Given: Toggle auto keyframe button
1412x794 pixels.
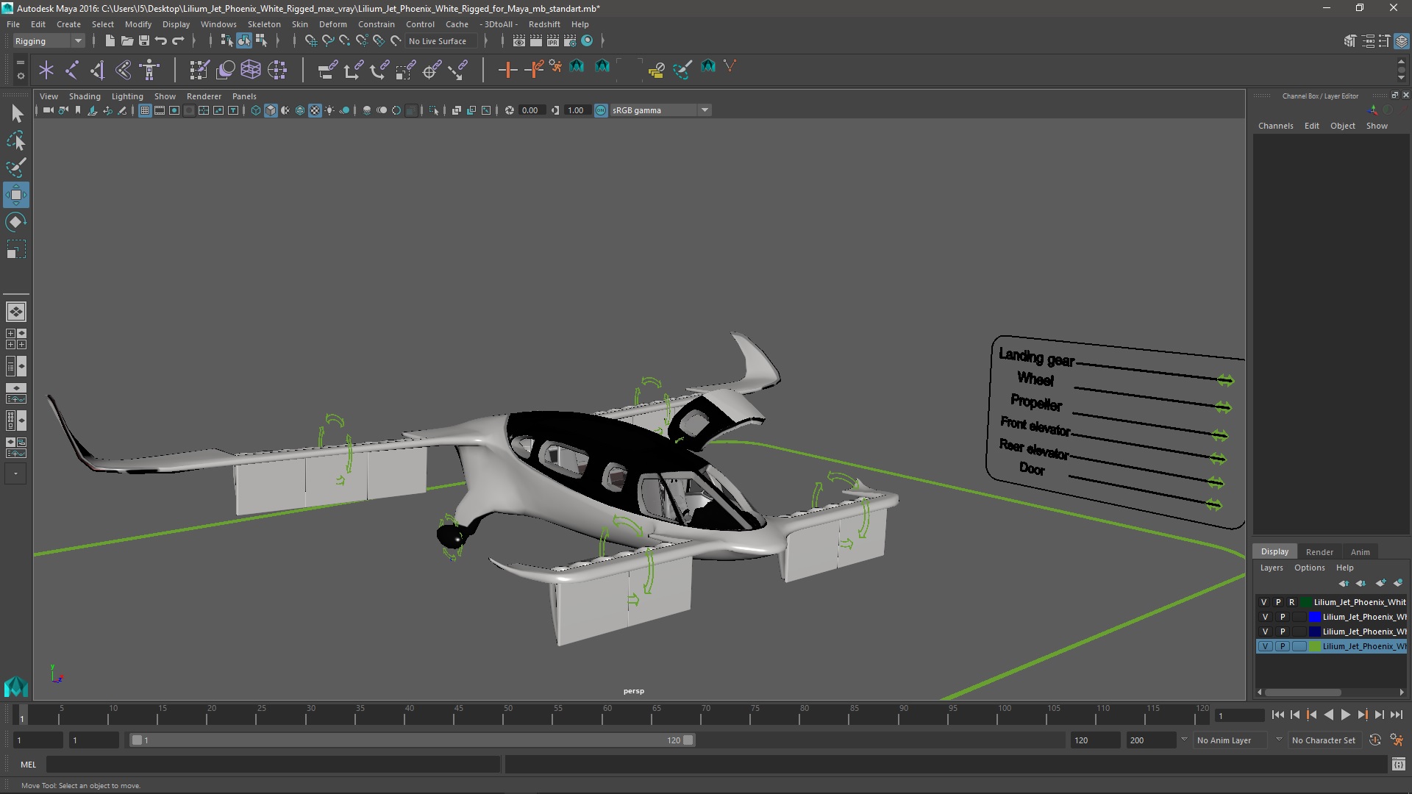Looking at the screenshot, I should coord(1375,740).
